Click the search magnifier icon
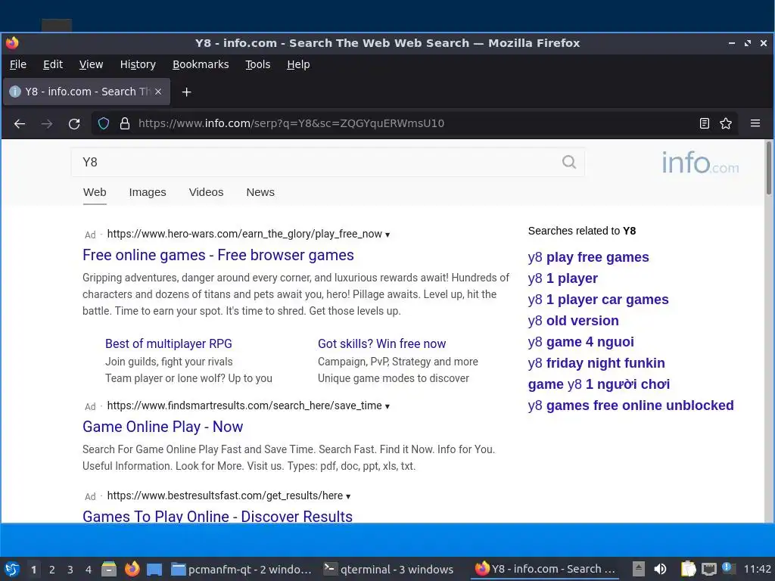 coord(569,162)
